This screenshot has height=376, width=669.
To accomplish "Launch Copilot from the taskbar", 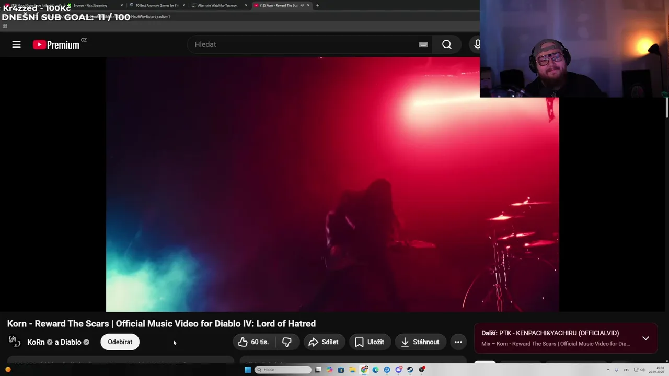I will click(329, 370).
